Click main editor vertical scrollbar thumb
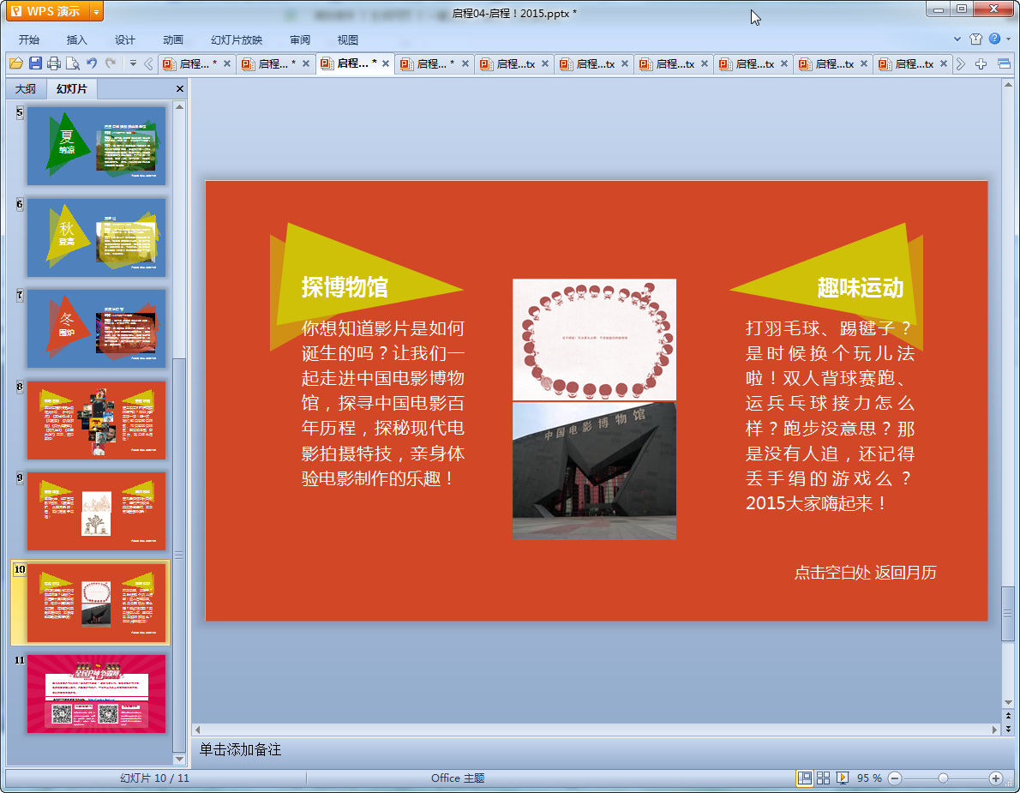Viewport: 1020px width, 793px height. pos(1008,614)
